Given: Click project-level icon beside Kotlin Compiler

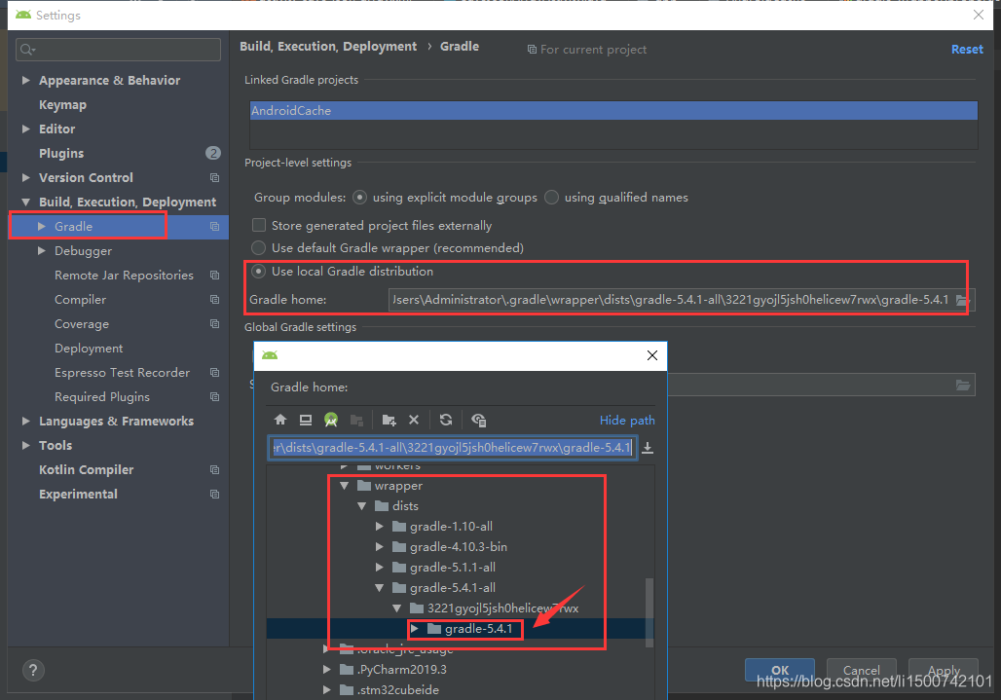Looking at the screenshot, I should (x=214, y=470).
